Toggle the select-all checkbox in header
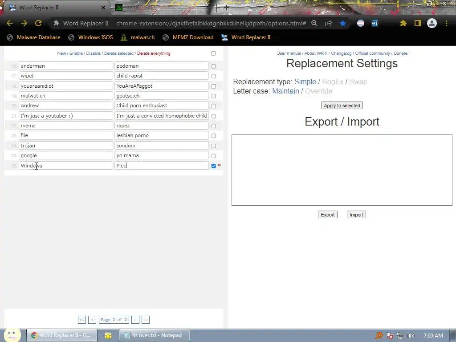Viewport: 456px width, 342px height. tap(213, 53)
